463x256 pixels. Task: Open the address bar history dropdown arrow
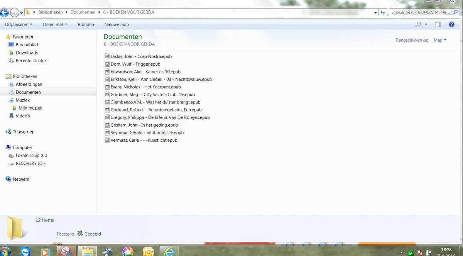(x=376, y=13)
